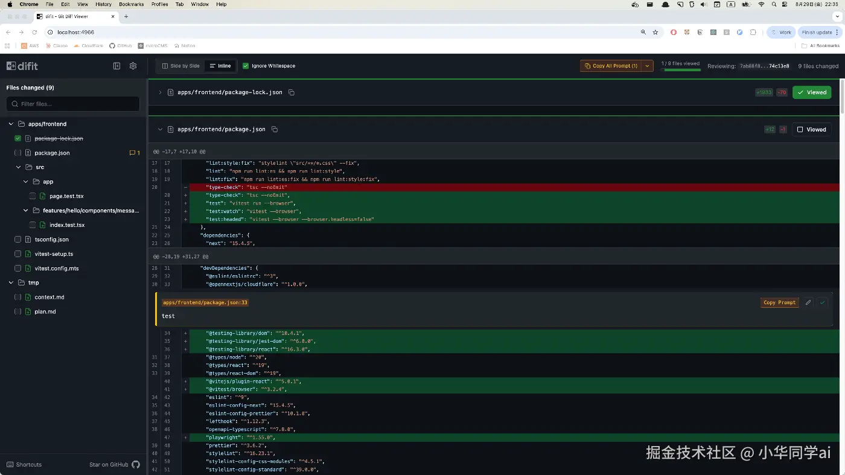845x475 pixels.
Task: Open the GitHub icon in sidebar footer
Action: point(136,465)
